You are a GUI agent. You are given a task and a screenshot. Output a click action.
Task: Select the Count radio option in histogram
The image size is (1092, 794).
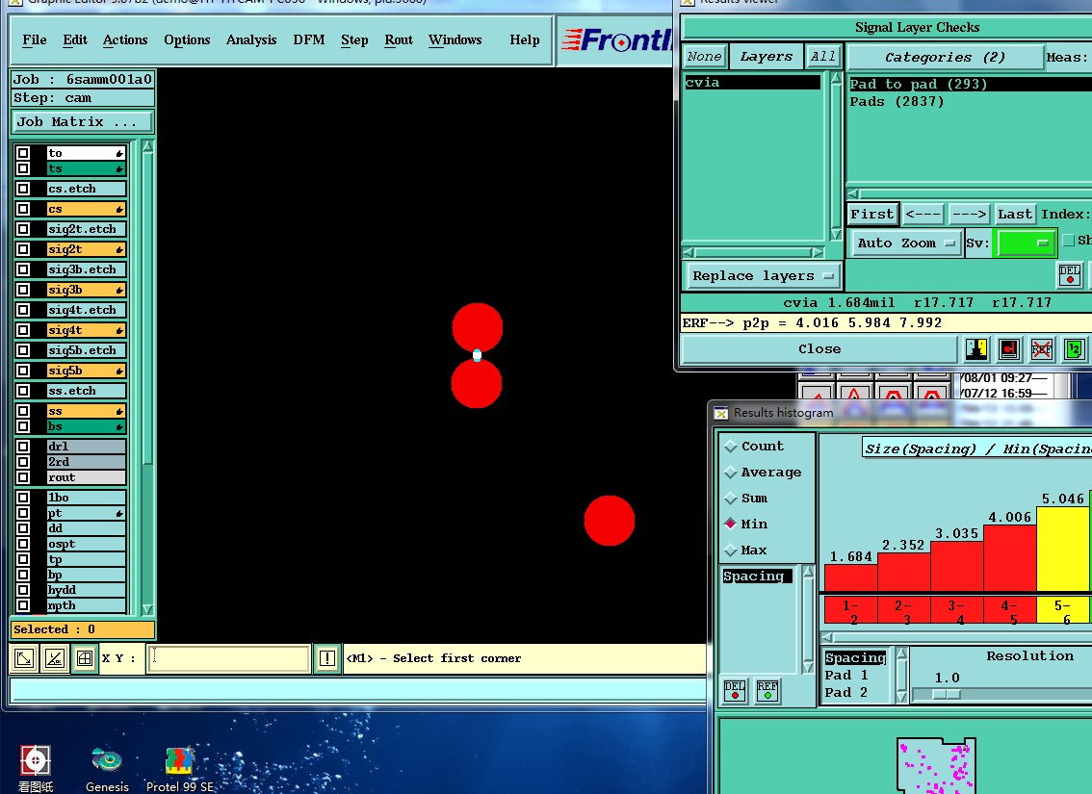(x=731, y=446)
